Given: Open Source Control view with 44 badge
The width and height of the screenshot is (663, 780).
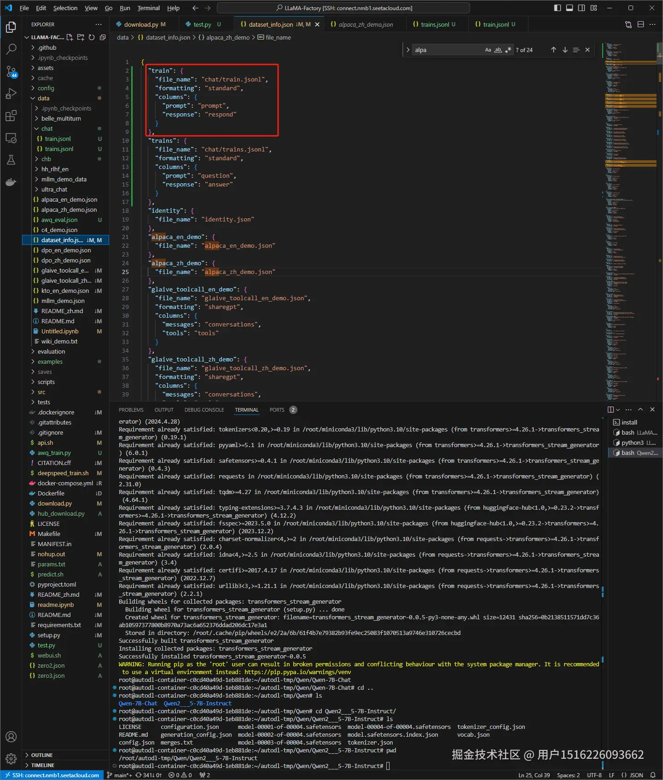Looking at the screenshot, I should (11, 71).
